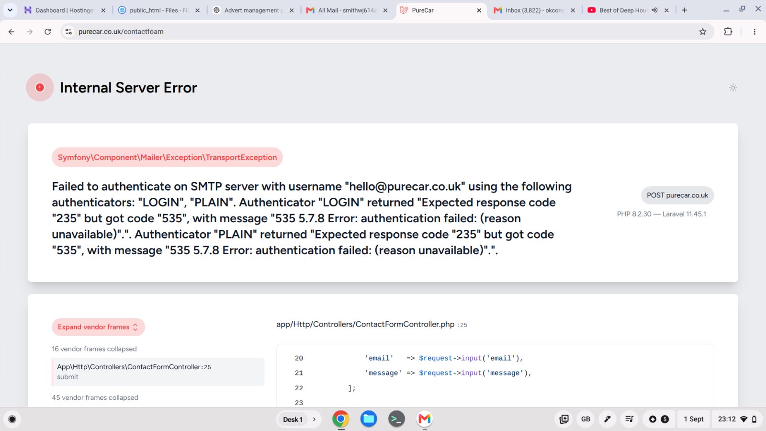The height and width of the screenshot is (431, 766).
Task: Open the Chrome three-dot menu
Action: [x=755, y=32]
